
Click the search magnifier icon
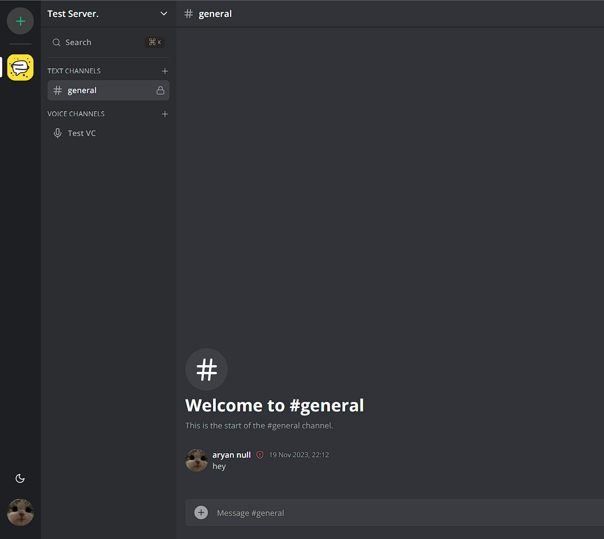57,42
